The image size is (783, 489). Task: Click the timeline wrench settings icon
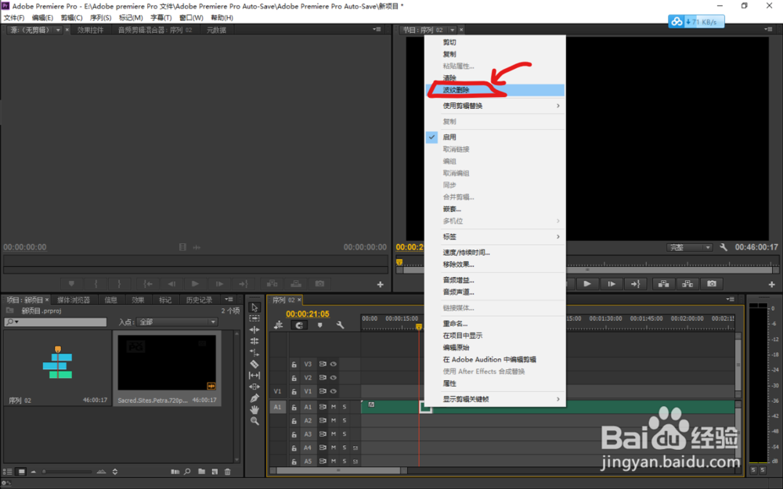340,325
